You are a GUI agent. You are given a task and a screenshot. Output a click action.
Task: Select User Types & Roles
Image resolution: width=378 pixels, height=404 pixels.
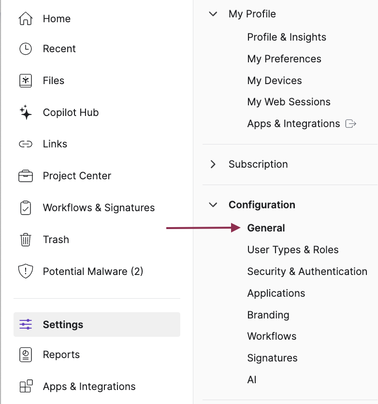coord(292,249)
